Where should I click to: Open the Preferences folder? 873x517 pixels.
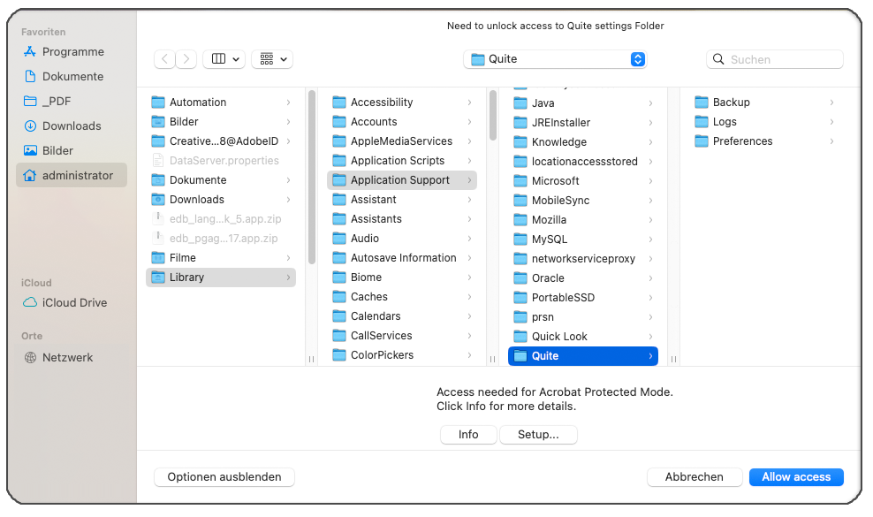764,141
